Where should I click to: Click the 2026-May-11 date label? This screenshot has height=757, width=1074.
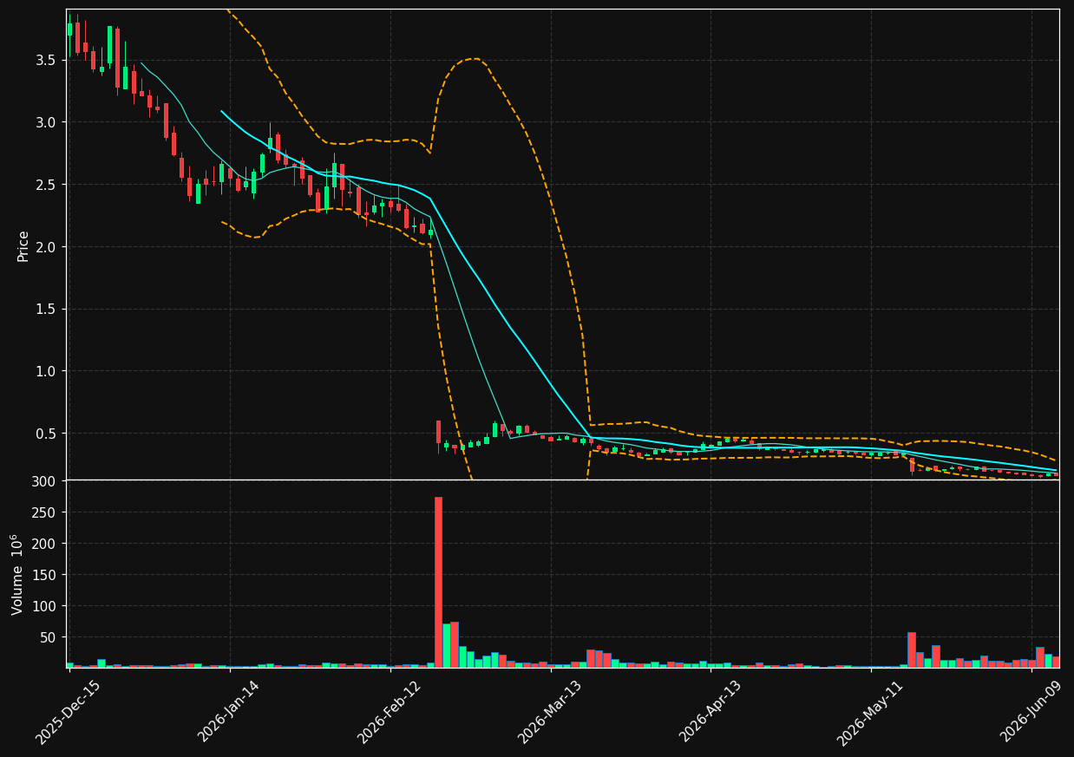[870, 712]
